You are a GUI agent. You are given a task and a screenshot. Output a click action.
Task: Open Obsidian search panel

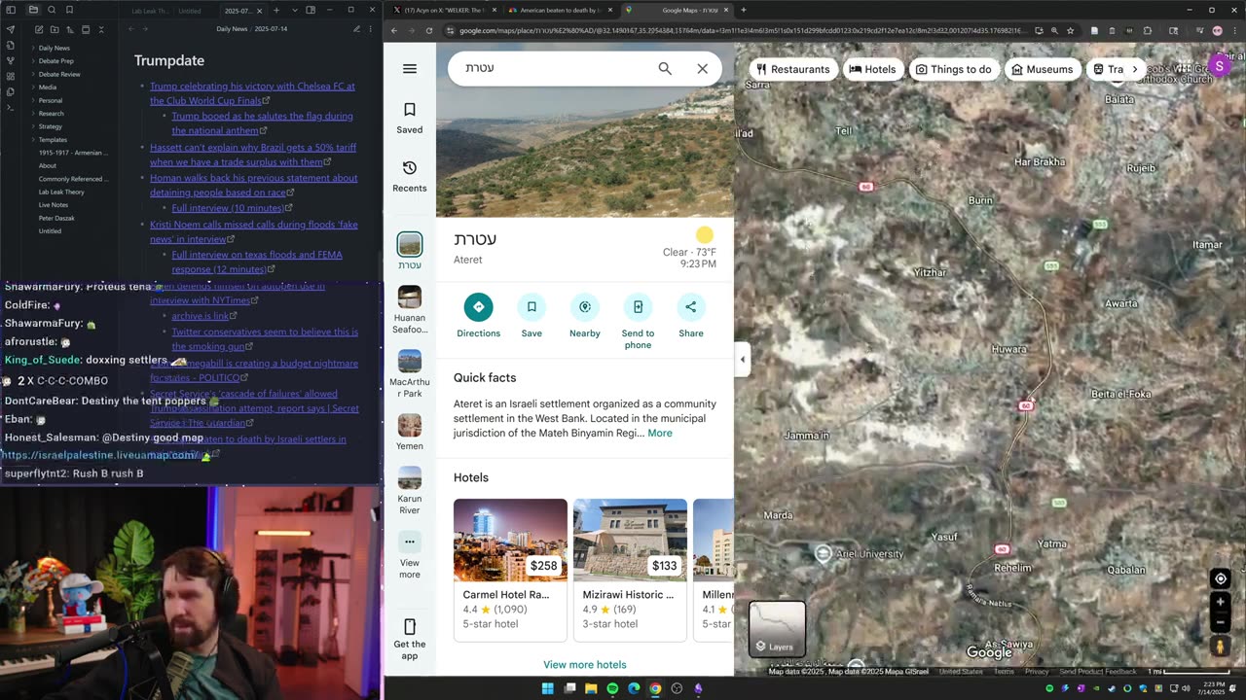[x=51, y=10]
